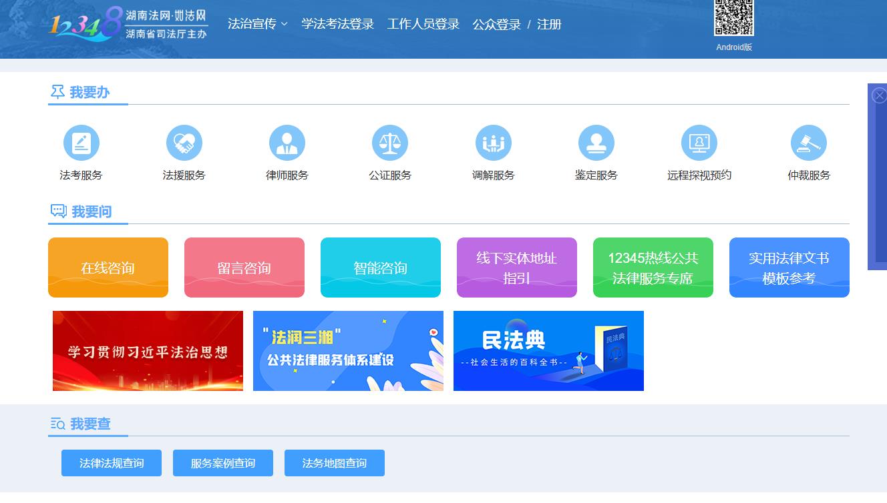Viewport: 887px width, 503px height.
Task: Open 公证服务 scales icon
Action: point(390,143)
